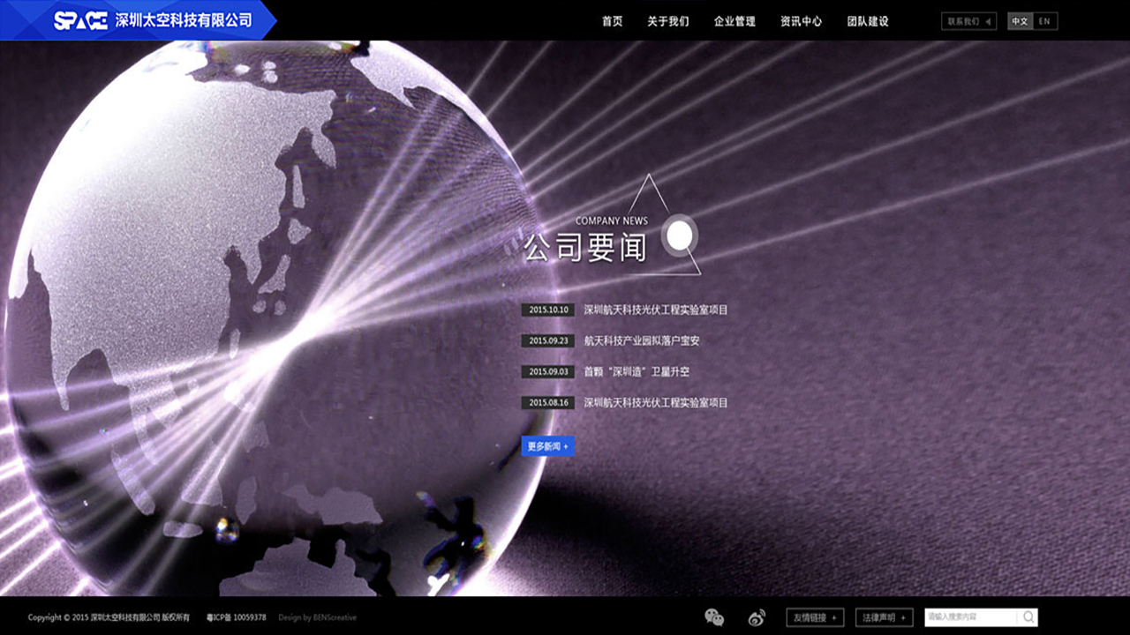Click the search magnifier icon
The height and width of the screenshot is (635, 1130).
pos(1028,617)
